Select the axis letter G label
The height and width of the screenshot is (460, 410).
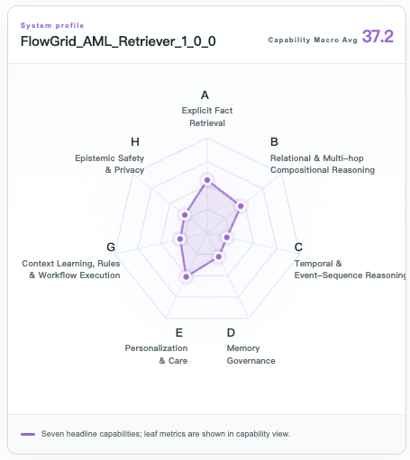point(111,247)
